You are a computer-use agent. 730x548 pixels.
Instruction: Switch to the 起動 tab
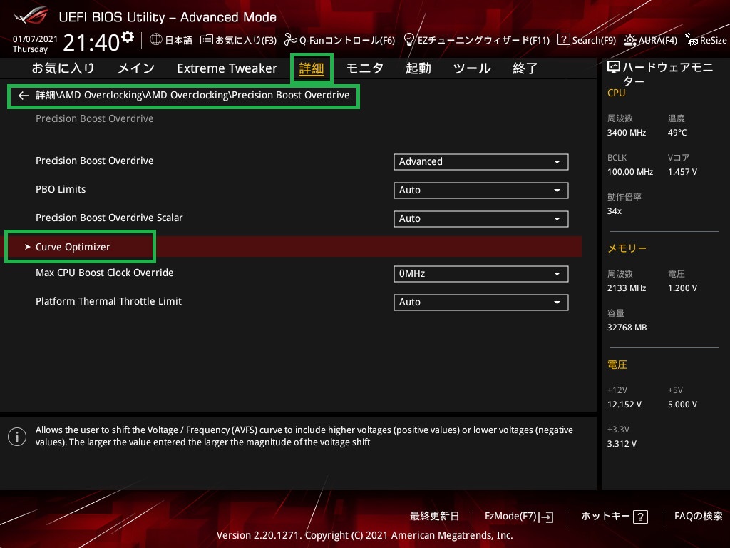point(418,68)
